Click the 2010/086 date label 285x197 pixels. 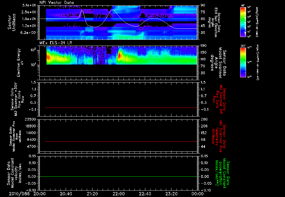19,194
